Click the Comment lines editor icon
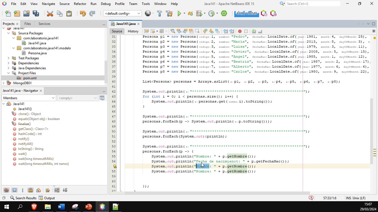 point(254,31)
